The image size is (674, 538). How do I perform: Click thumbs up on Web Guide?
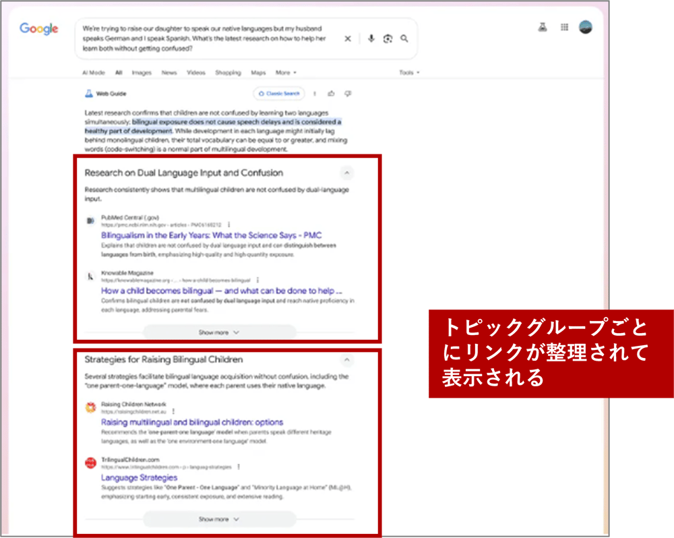[x=331, y=94]
